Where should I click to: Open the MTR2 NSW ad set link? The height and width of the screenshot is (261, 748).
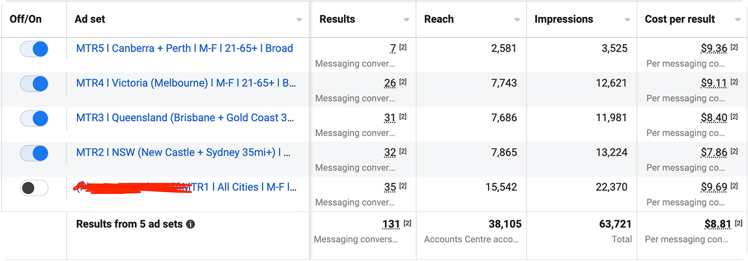point(184,152)
